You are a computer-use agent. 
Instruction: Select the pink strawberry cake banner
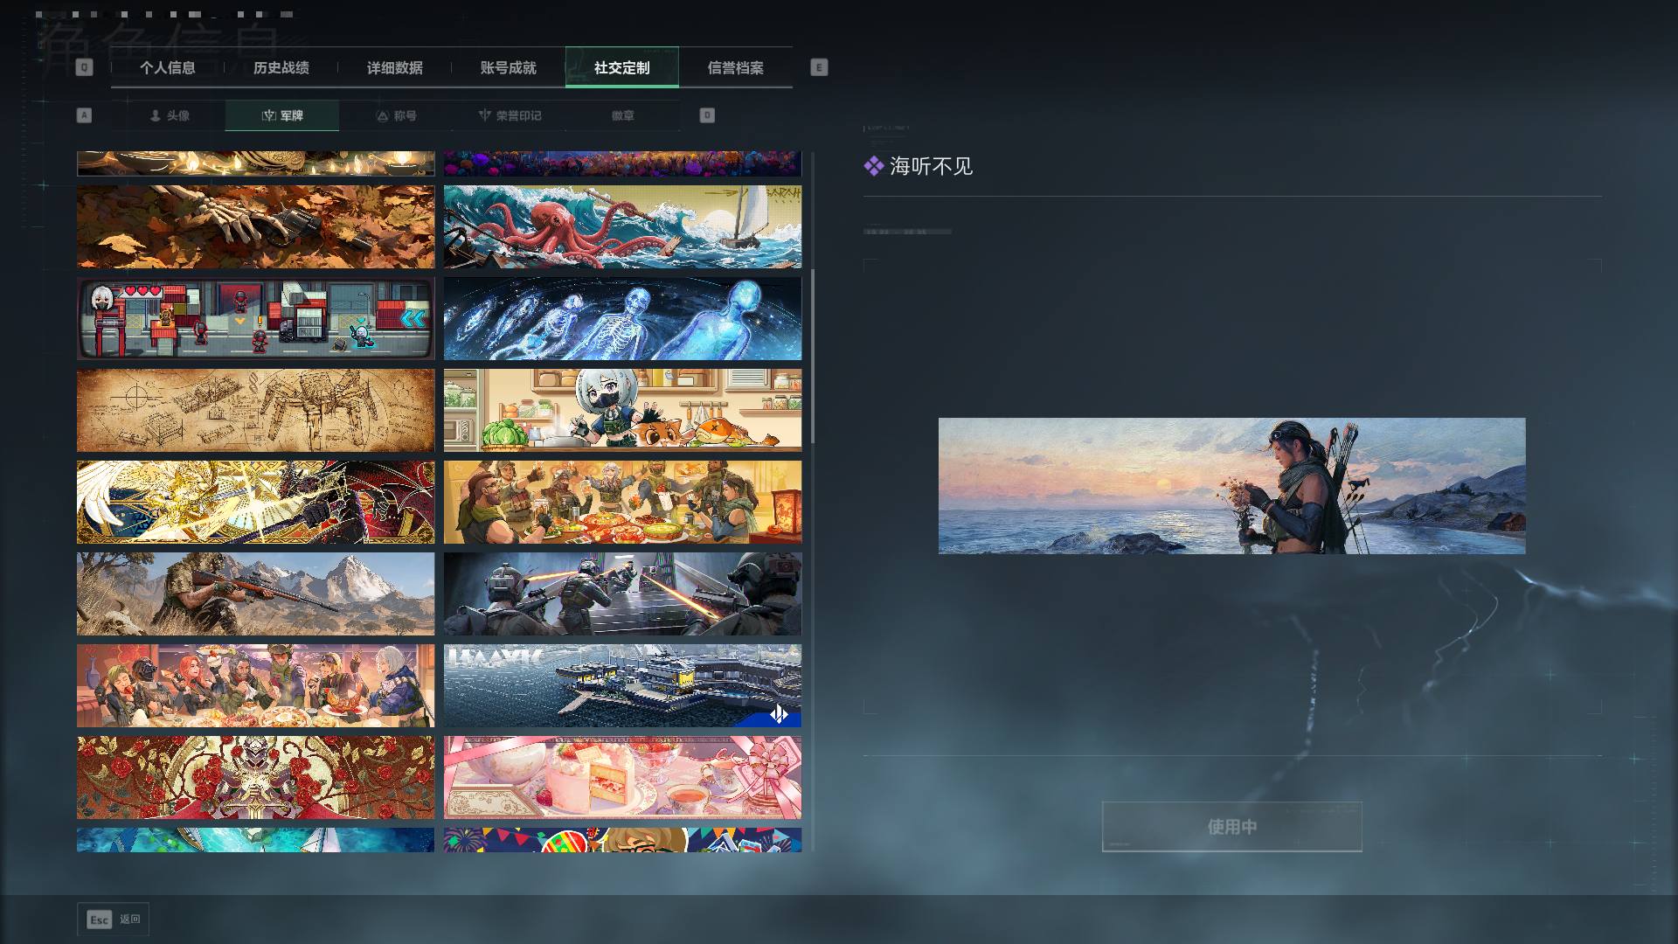coord(622,777)
